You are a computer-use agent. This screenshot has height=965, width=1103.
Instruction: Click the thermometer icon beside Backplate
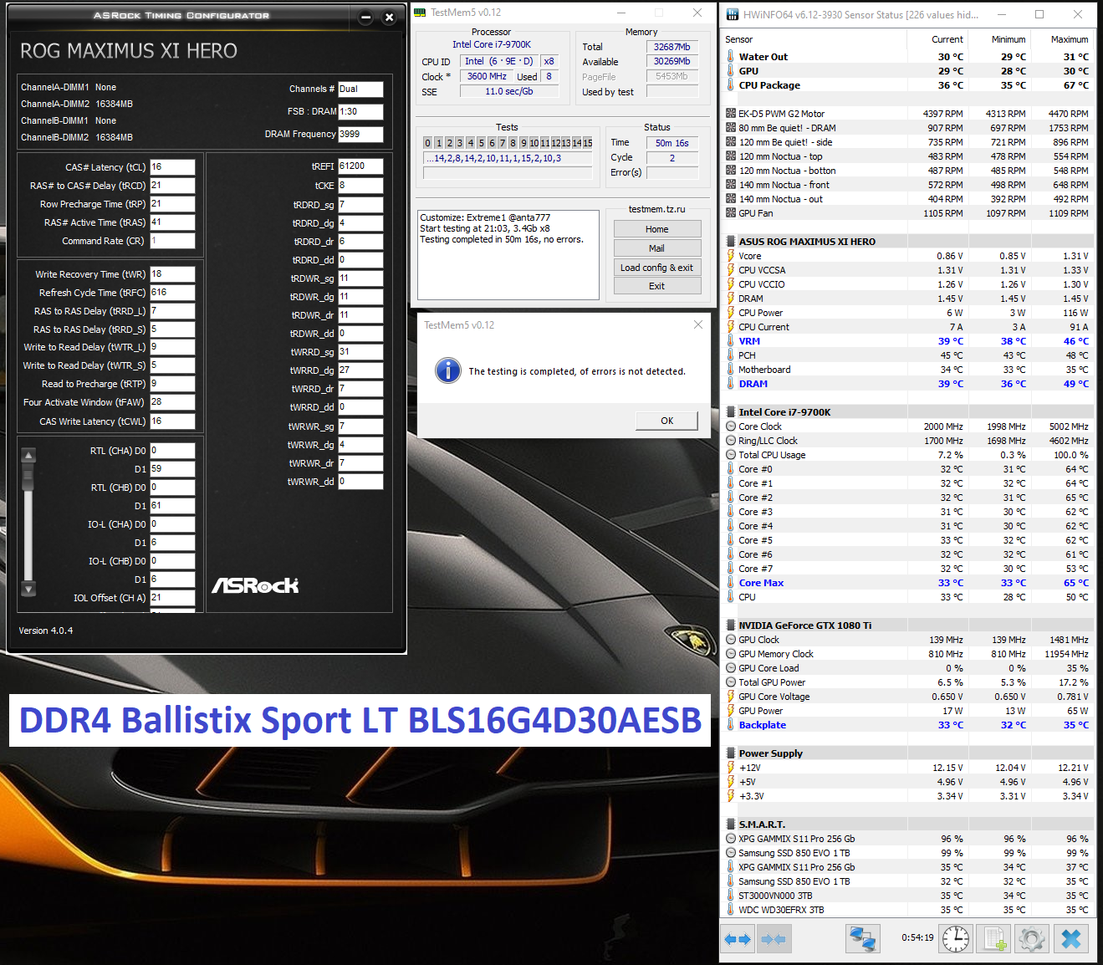click(x=731, y=725)
